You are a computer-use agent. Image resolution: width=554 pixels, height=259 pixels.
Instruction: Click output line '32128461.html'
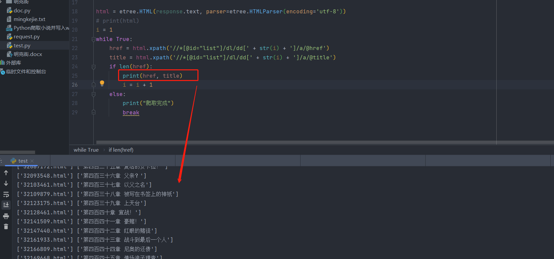pyautogui.click(x=79, y=212)
